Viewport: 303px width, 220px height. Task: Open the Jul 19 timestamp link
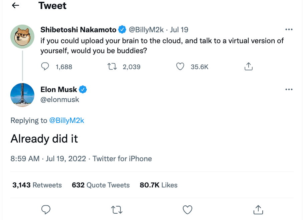tap(179, 30)
